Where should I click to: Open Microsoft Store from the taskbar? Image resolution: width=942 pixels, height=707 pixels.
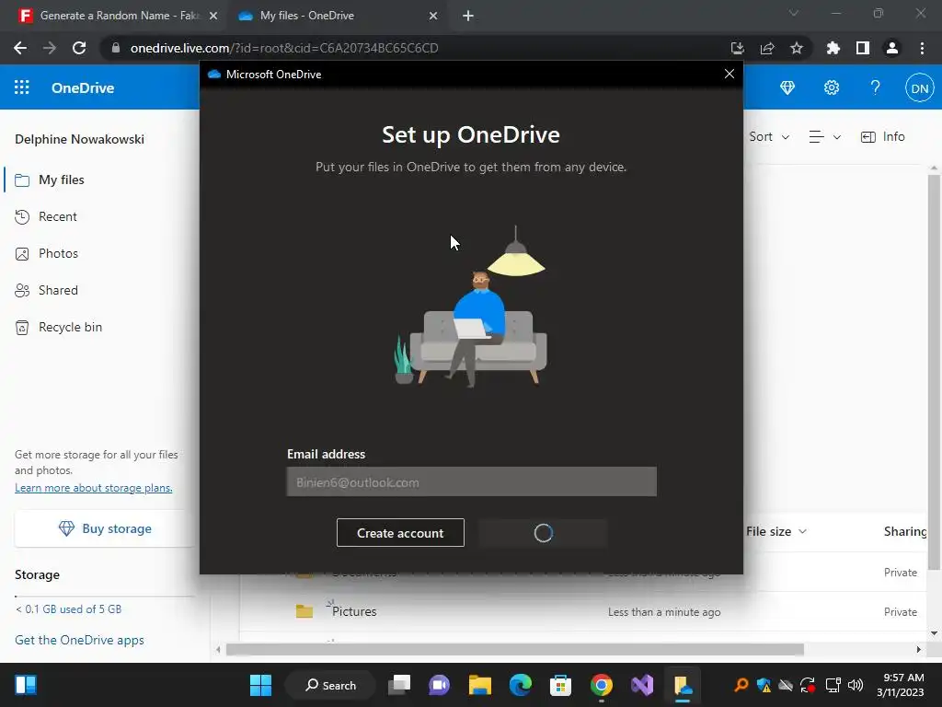[560, 685]
